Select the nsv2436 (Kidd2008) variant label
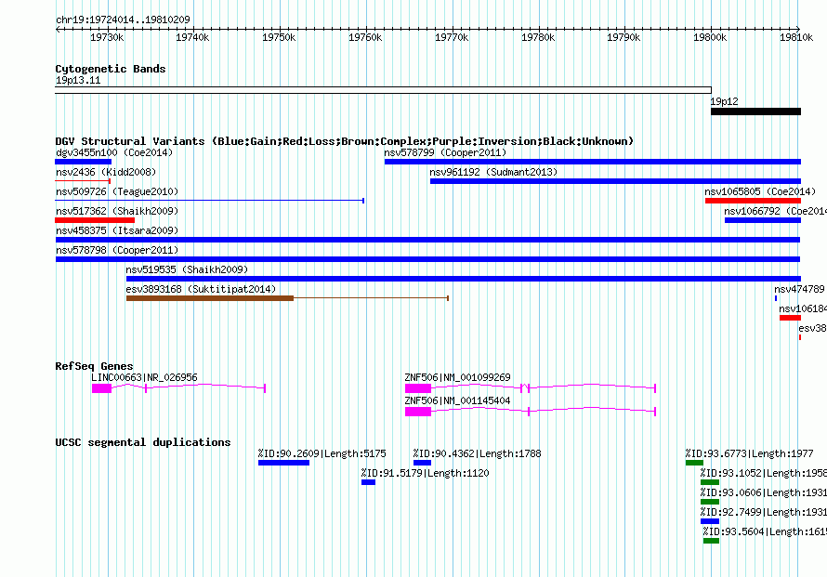The height and width of the screenshot is (577, 827). click(x=106, y=172)
